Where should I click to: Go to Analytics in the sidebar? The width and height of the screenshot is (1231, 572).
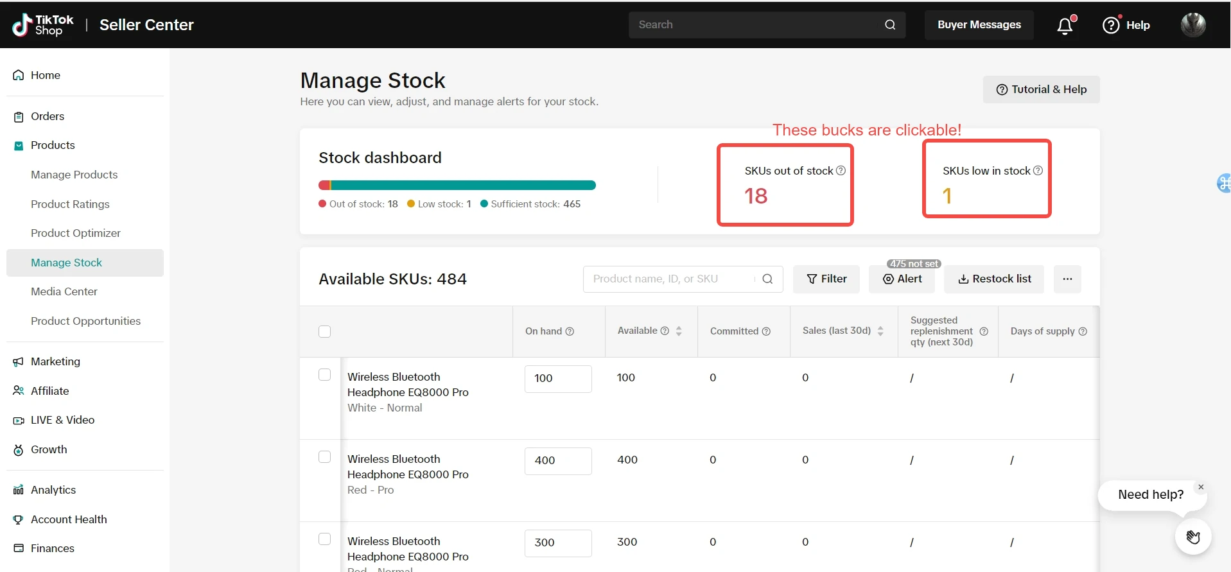[53, 490]
